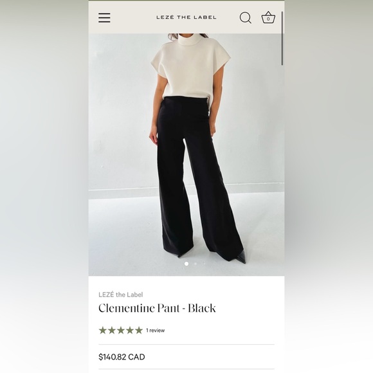Click the Clementine Pant - Black title
Image resolution: width=373 pixels, height=373 pixels.
tap(157, 308)
